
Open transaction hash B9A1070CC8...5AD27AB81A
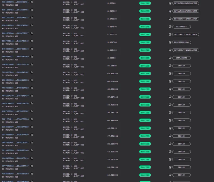click(x=15, y=18)
